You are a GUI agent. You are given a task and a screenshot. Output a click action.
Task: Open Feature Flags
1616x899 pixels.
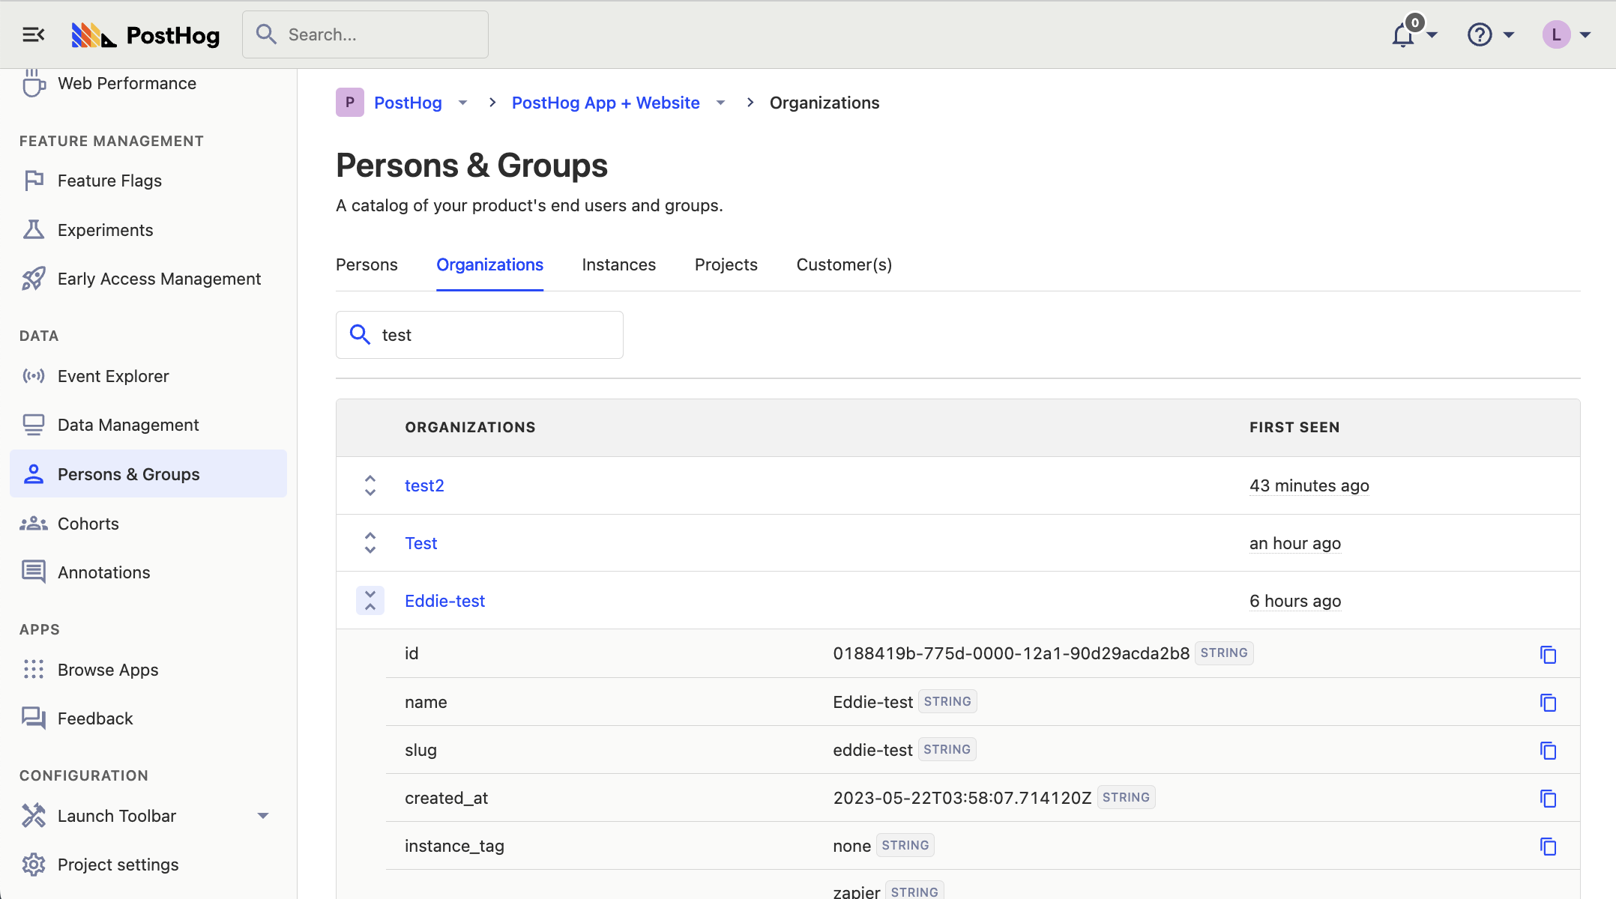coord(109,180)
